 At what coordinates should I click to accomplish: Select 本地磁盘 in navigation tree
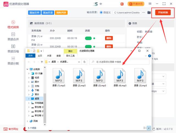(x=37, y=103)
